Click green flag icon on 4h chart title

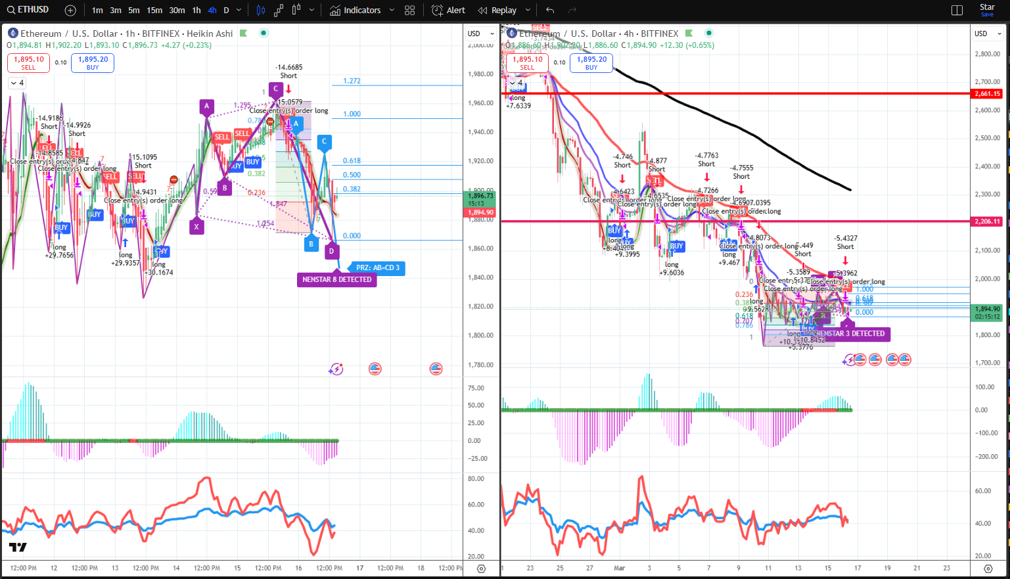coord(689,33)
